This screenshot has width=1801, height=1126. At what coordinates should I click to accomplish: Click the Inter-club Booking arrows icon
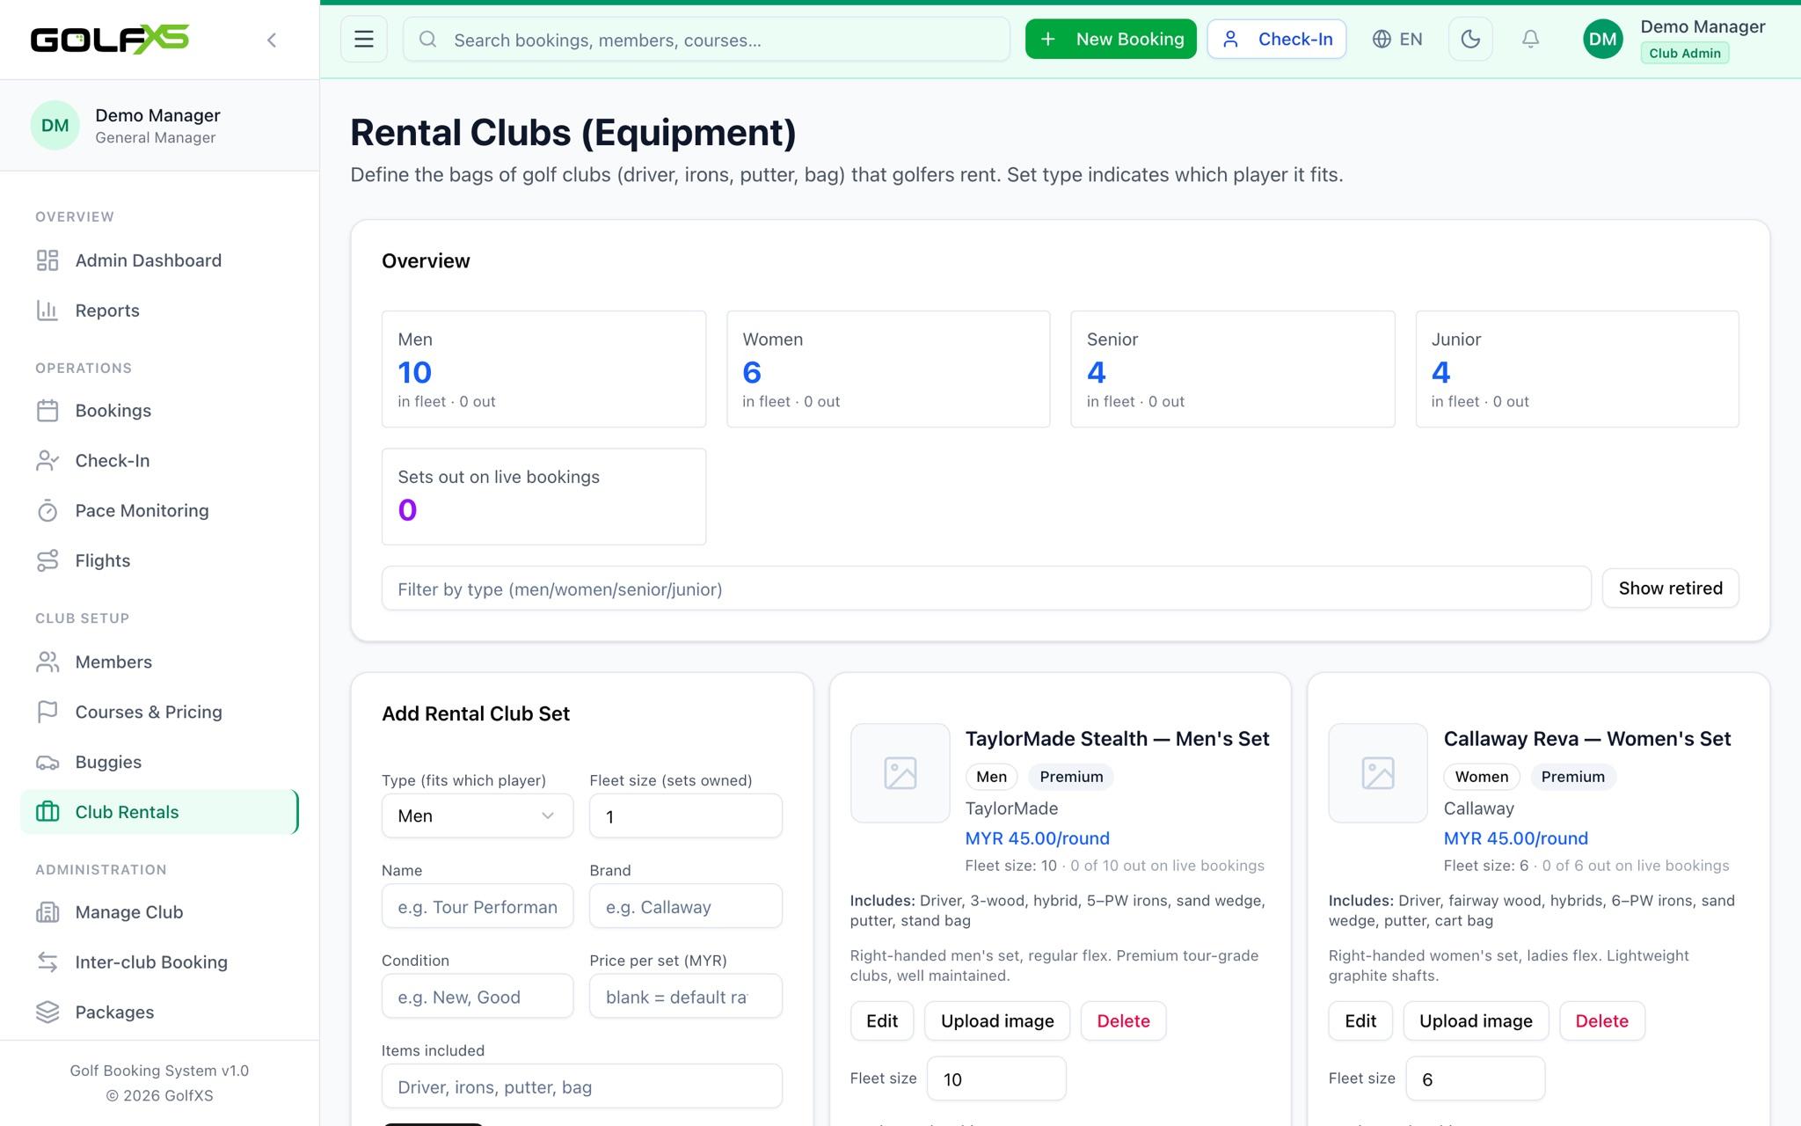point(47,962)
